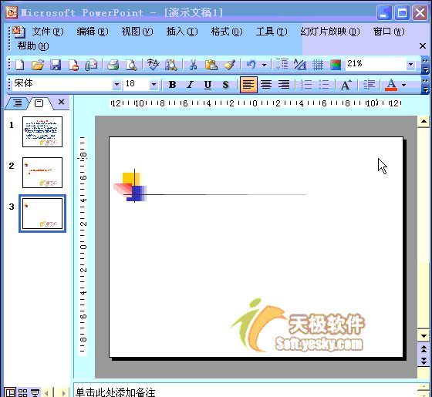The height and width of the screenshot is (397, 432).
Task: Print the presentation
Action: pos(113,65)
